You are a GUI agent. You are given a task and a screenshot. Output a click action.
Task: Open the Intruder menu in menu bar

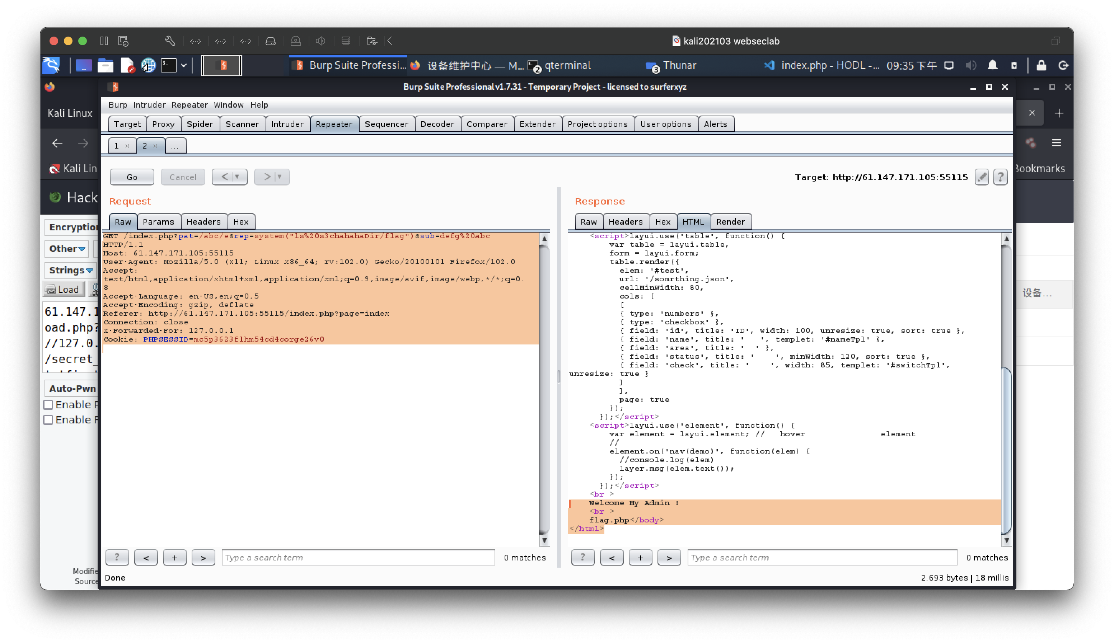(149, 105)
